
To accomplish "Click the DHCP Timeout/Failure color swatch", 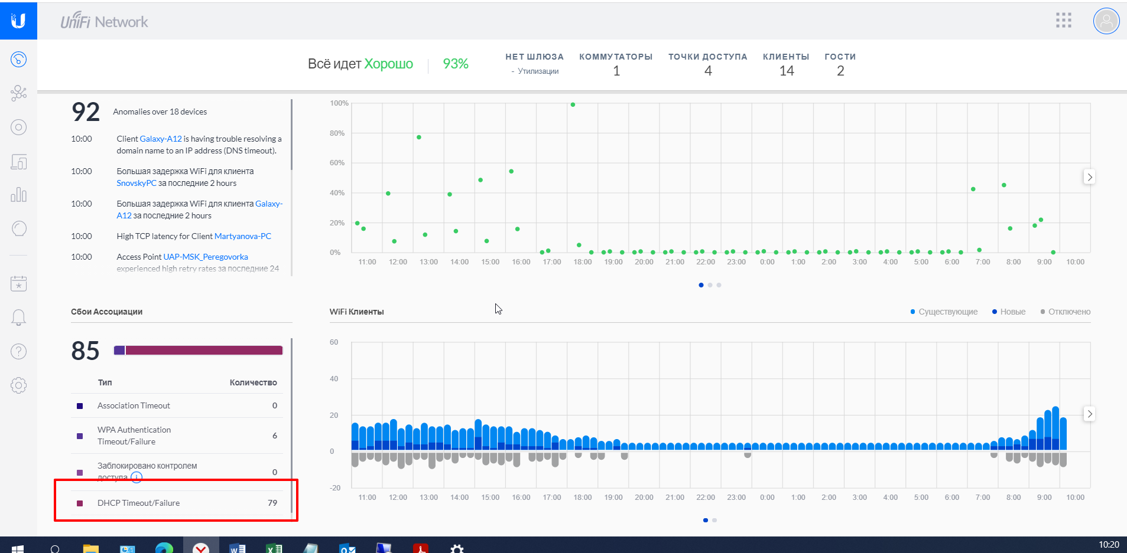I will click(80, 503).
